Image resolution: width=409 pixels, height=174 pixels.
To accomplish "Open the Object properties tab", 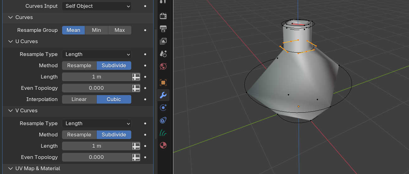I will [163, 83].
